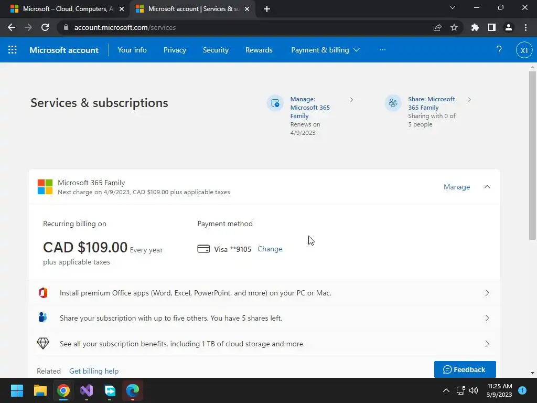537x403 pixels.
Task: Click the Office icon beside Install premium apps
Action: coord(43,293)
